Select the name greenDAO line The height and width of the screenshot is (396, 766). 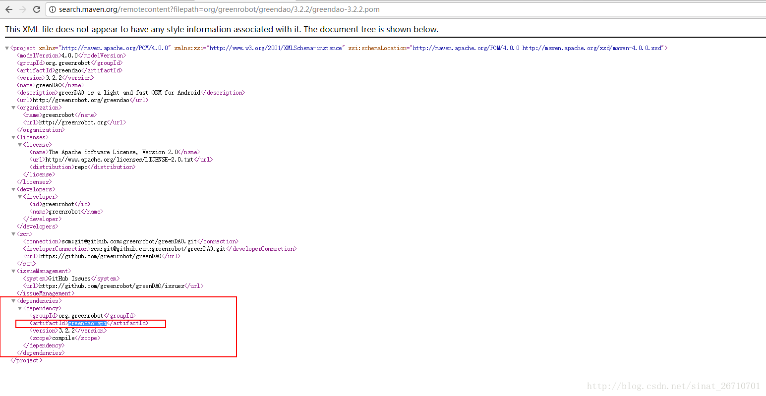coord(50,85)
